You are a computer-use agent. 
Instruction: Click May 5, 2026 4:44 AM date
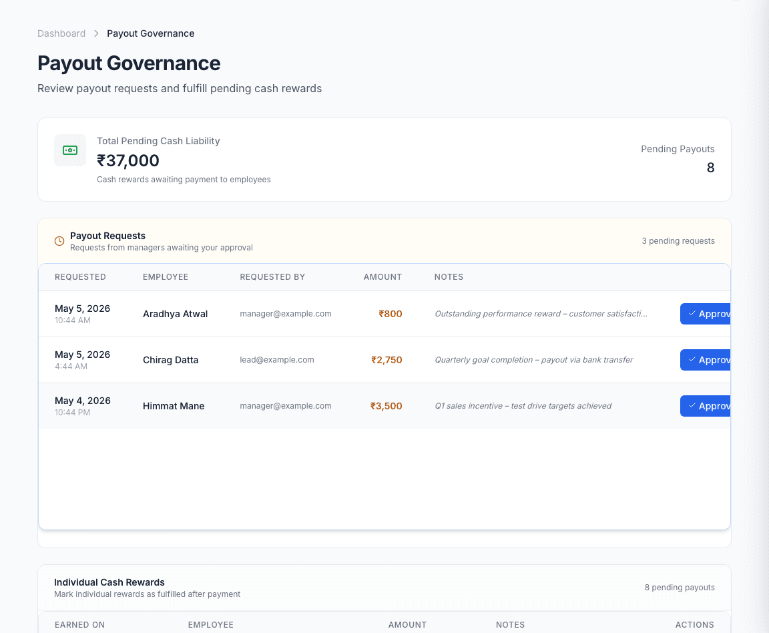[82, 360]
